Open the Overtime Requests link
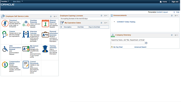This screenshot has height=102, width=181. coord(33,21)
